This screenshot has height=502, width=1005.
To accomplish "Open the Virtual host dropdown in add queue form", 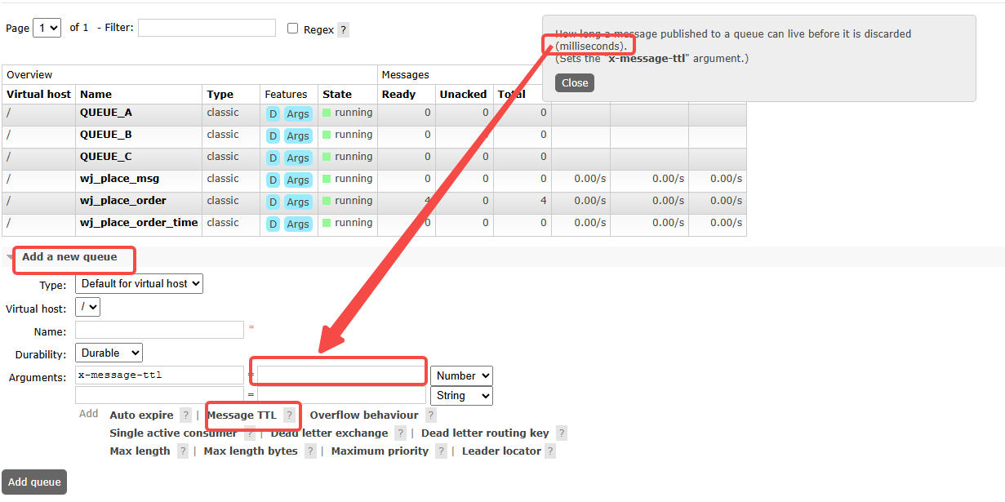I will (87, 308).
